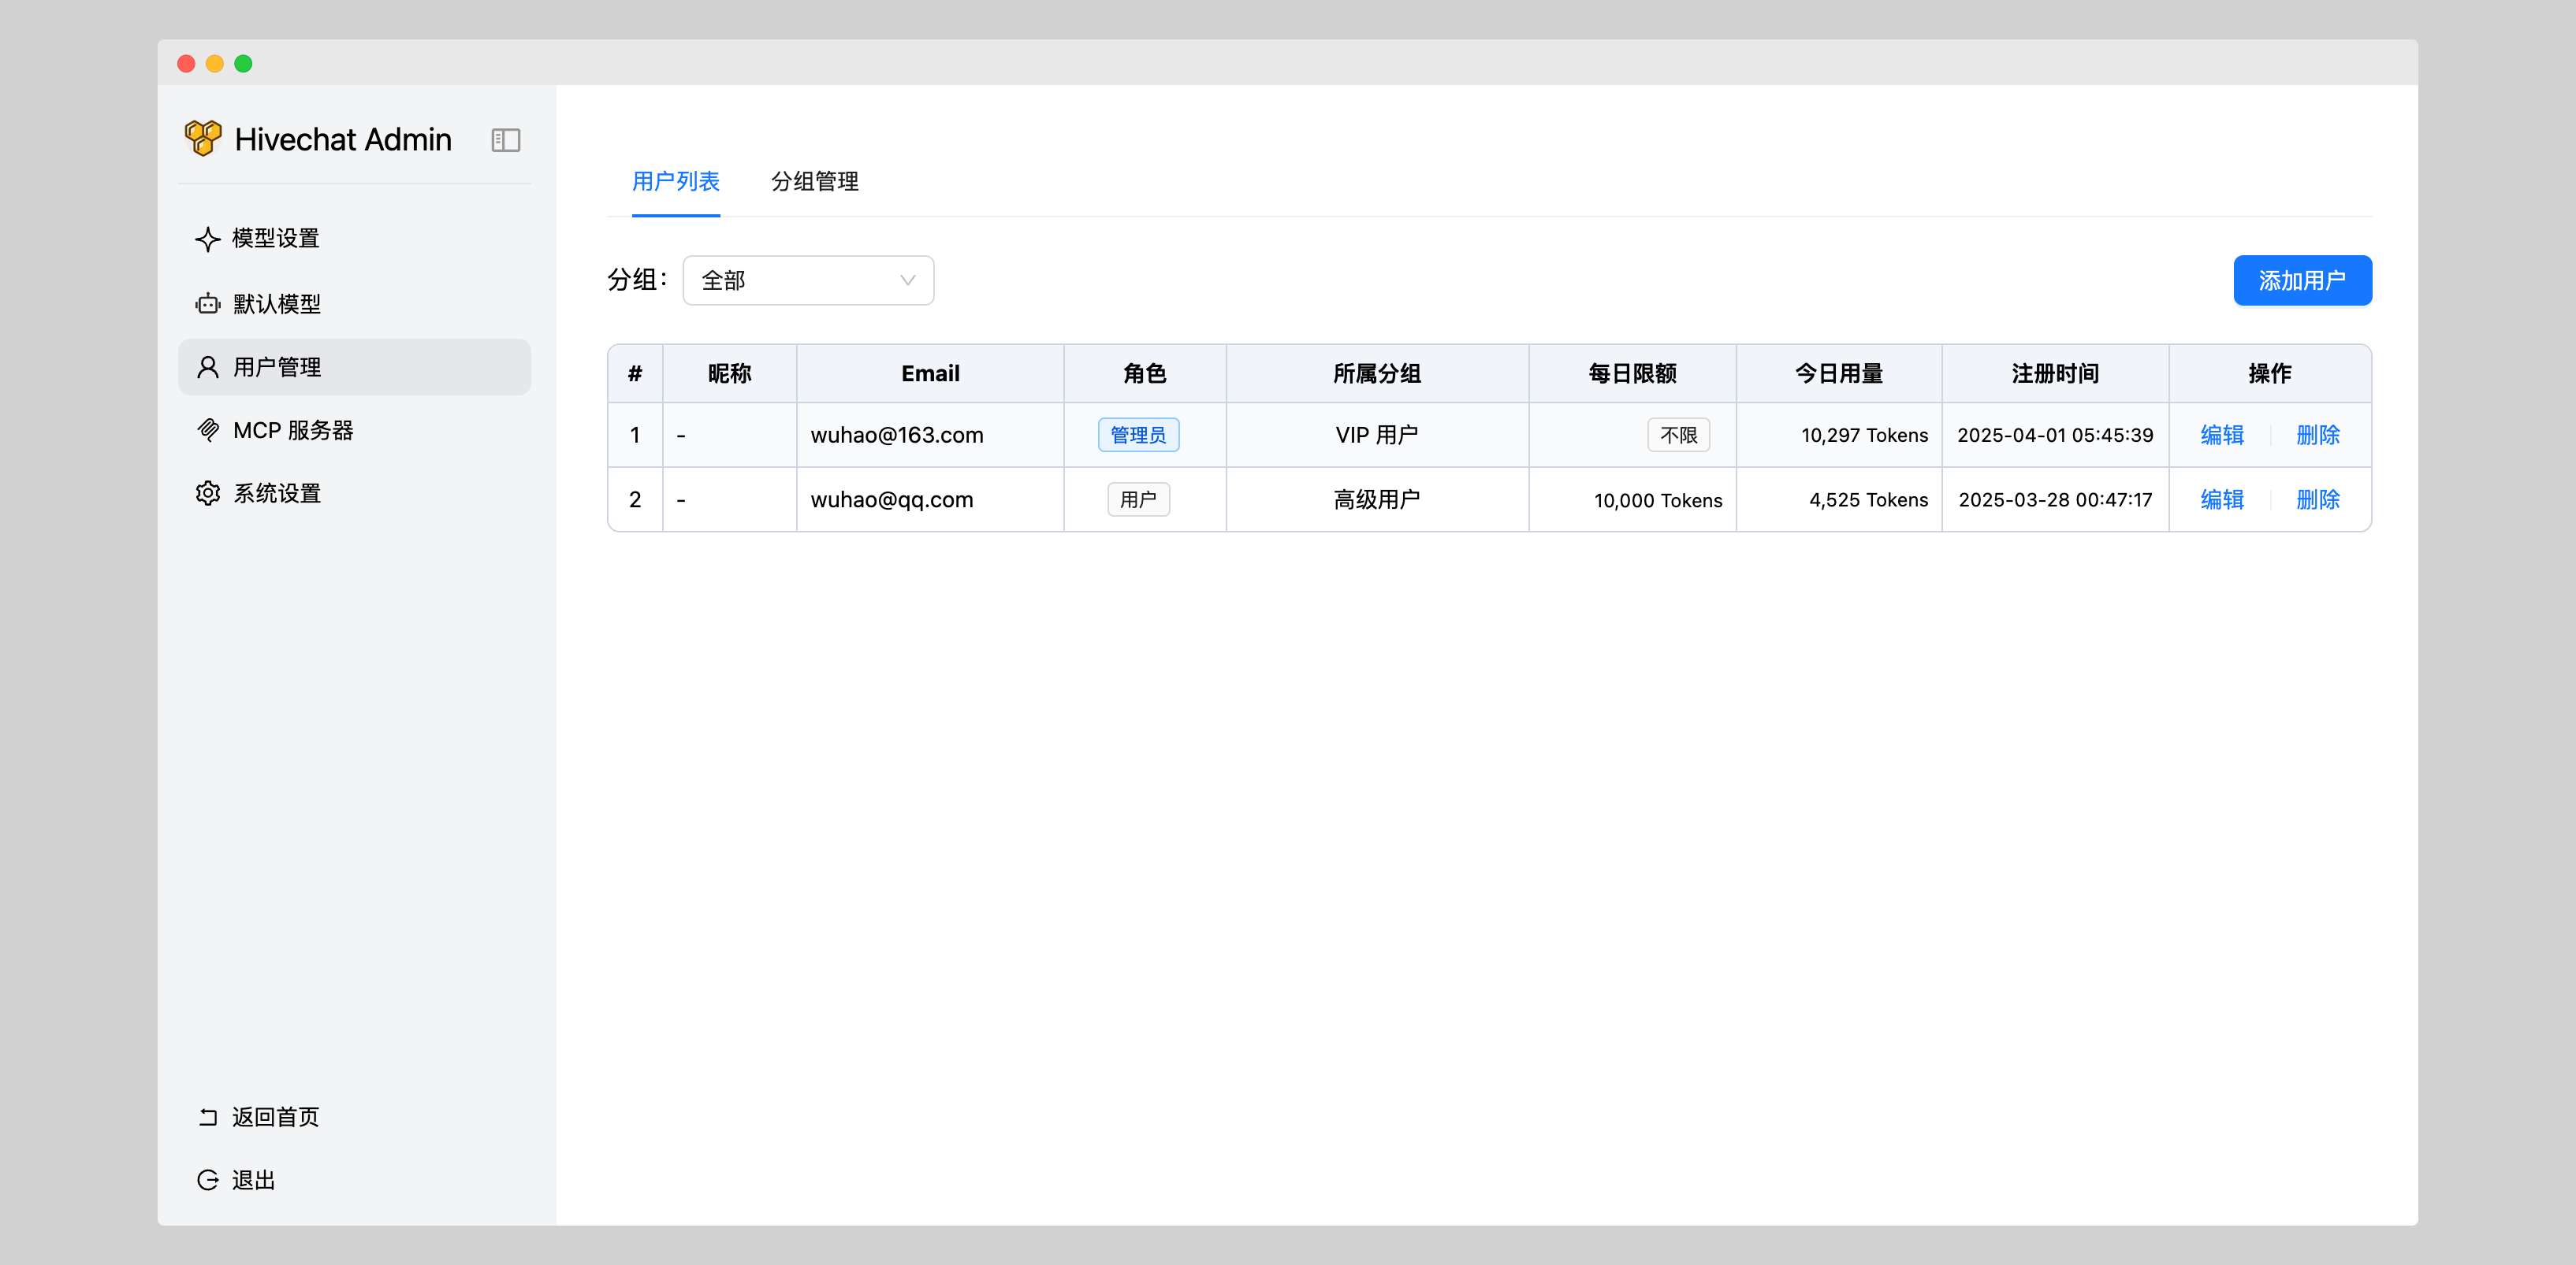Click the Hivechat honeycomb logo icon
This screenshot has width=2576, height=1265.
(203, 139)
